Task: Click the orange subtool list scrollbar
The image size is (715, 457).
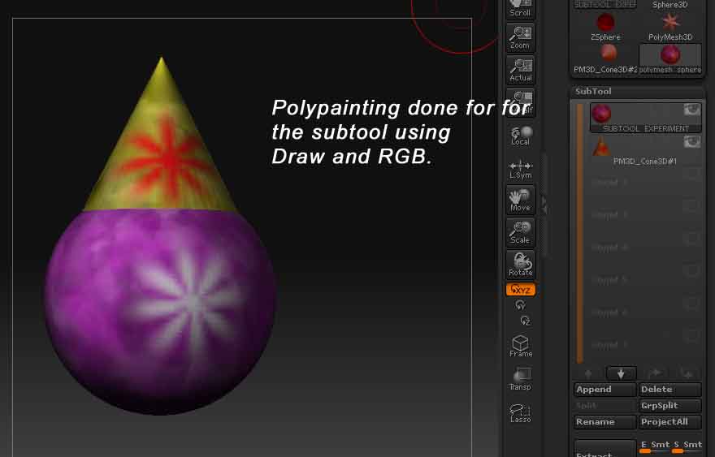Action: pyautogui.click(x=580, y=233)
